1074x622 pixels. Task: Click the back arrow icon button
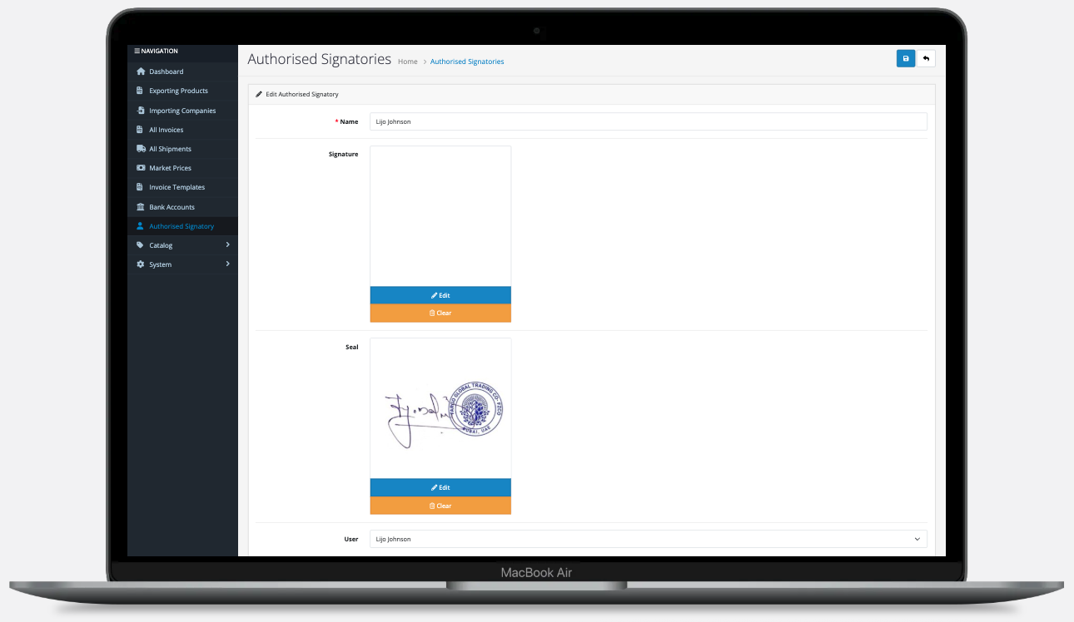pyautogui.click(x=925, y=58)
